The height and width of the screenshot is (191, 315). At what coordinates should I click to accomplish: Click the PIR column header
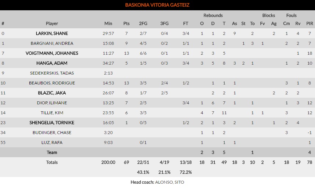(x=309, y=24)
